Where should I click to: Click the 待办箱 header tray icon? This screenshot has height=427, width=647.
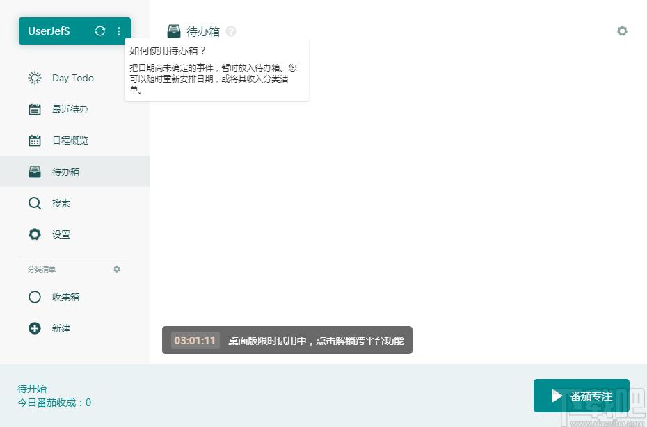(x=174, y=31)
